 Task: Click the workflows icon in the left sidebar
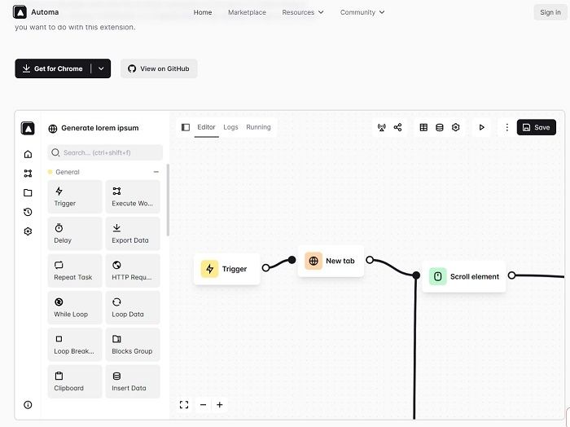point(28,174)
